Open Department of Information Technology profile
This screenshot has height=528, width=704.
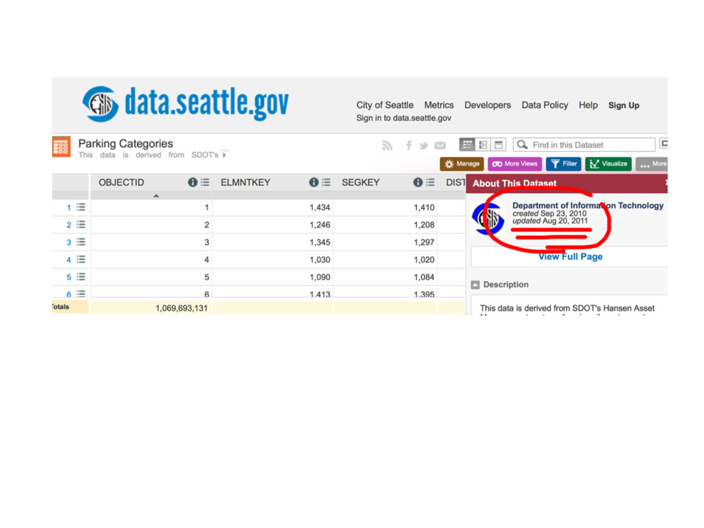[x=588, y=206]
